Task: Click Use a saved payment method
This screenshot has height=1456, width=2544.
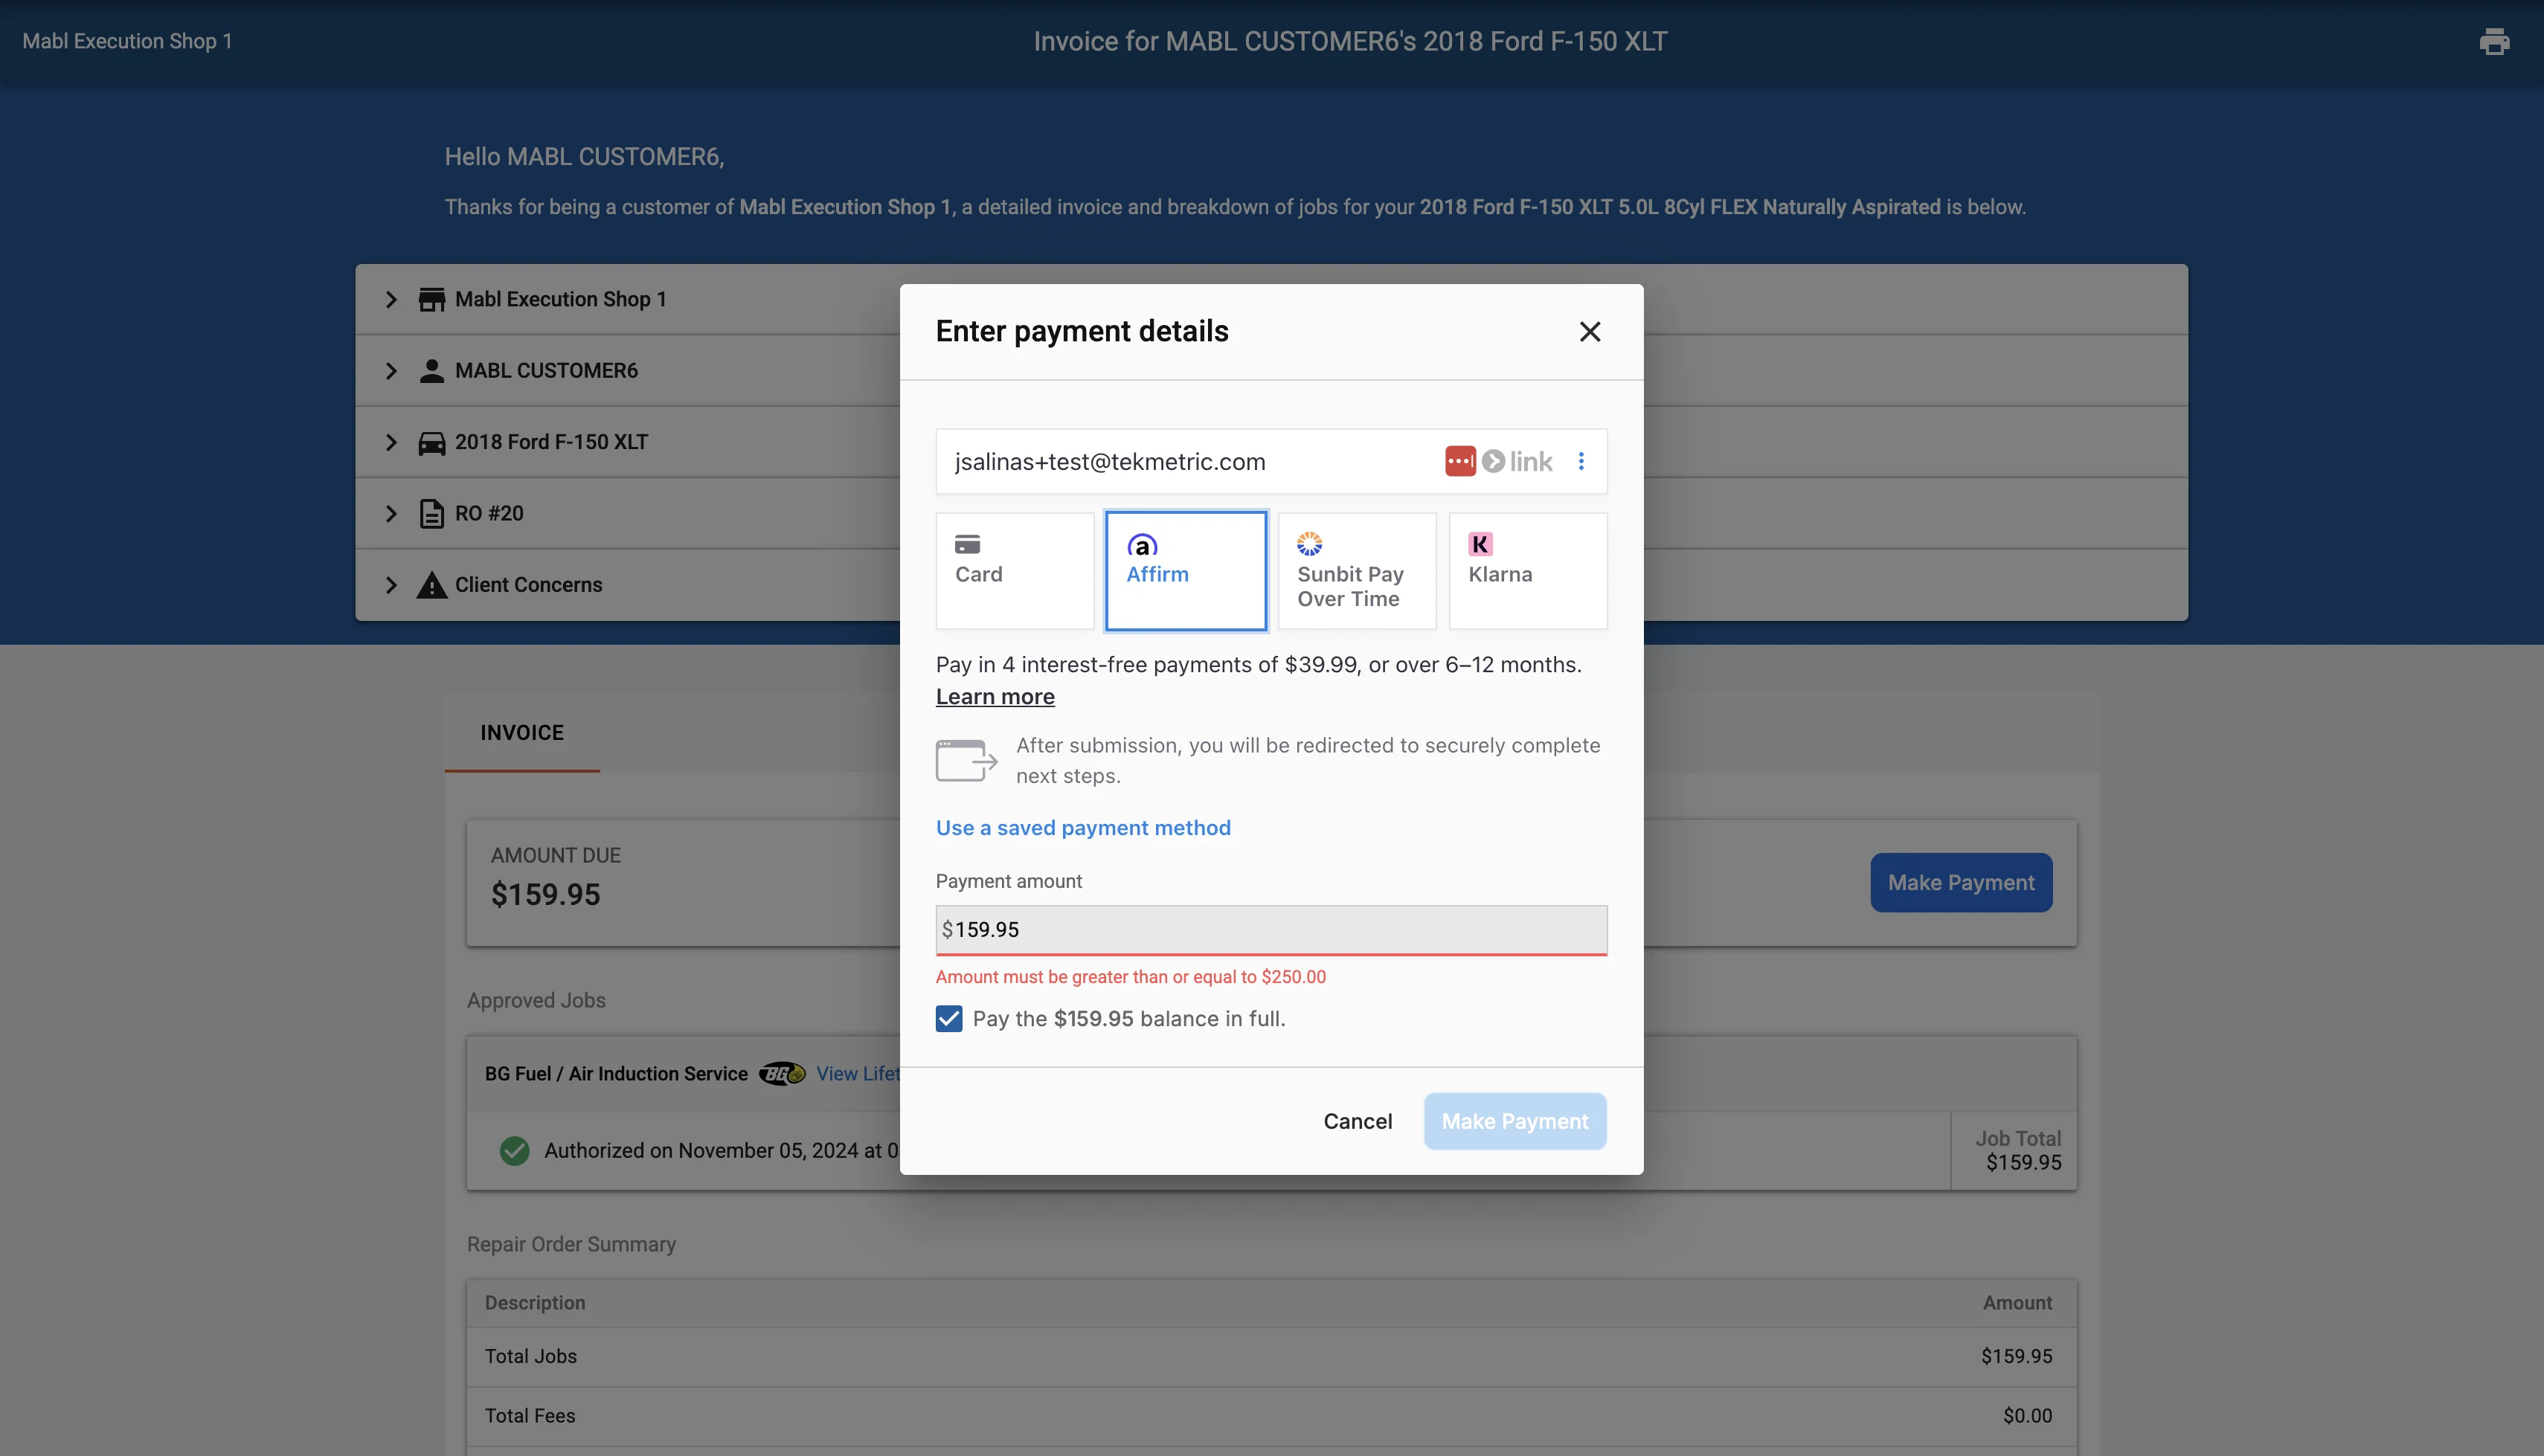Action: click(x=1082, y=828)
